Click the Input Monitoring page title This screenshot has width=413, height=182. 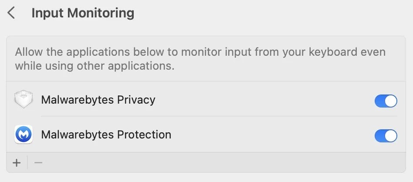point(83,13)
